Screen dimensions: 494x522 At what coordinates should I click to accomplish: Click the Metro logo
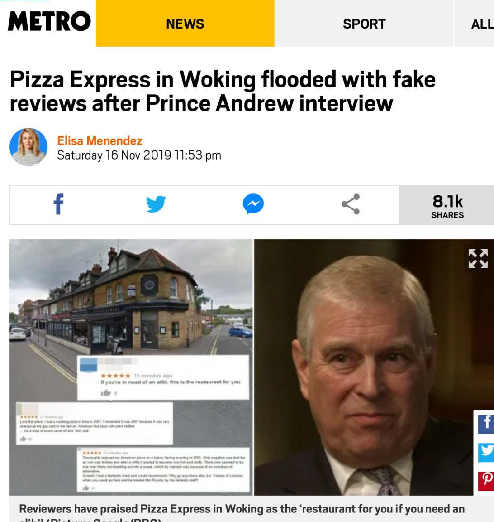tap(49, 21)
